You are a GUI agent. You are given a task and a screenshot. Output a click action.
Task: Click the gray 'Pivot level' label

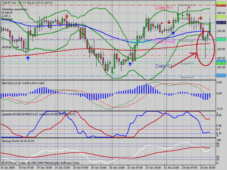click(187, 41)
